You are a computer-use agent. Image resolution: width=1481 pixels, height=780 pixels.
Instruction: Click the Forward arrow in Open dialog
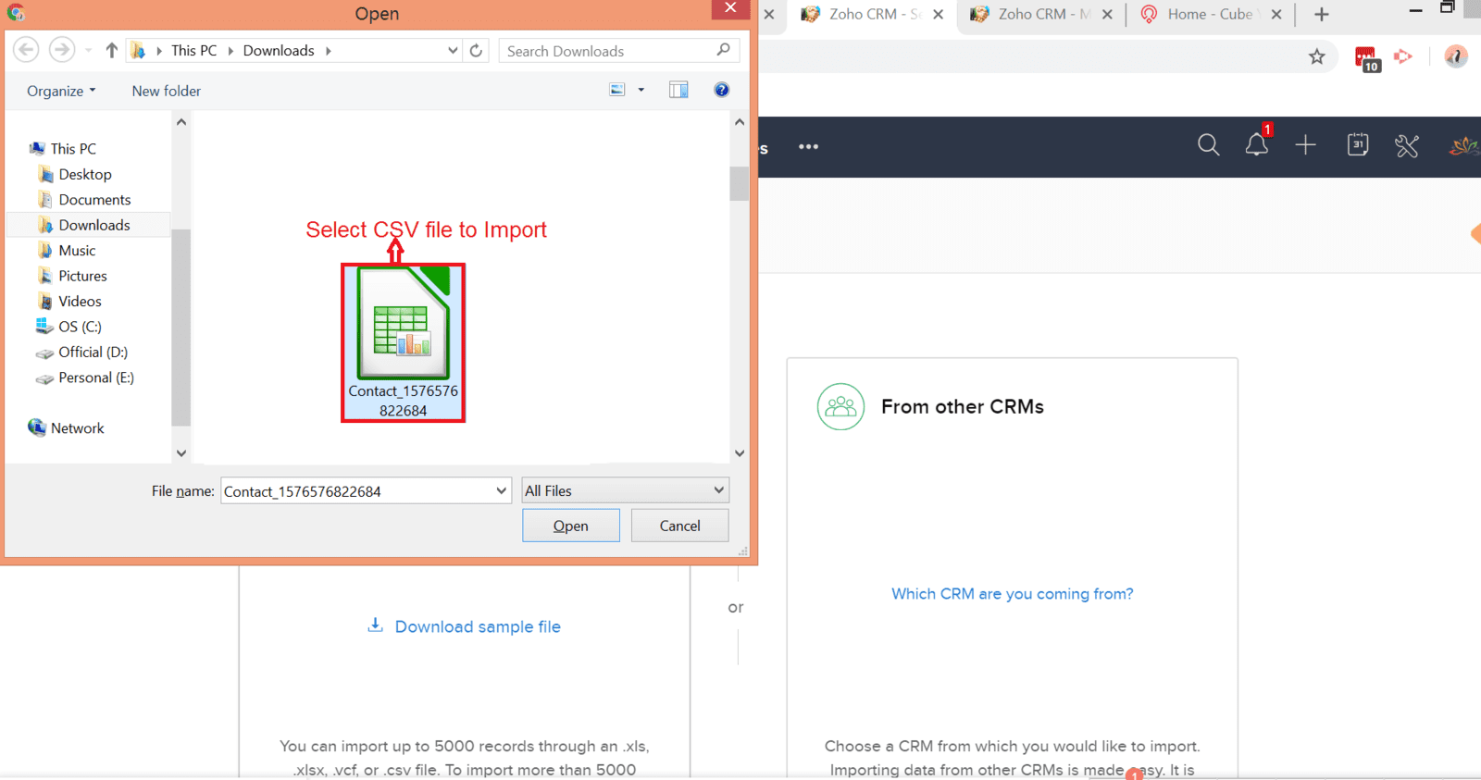click(61, 50)
